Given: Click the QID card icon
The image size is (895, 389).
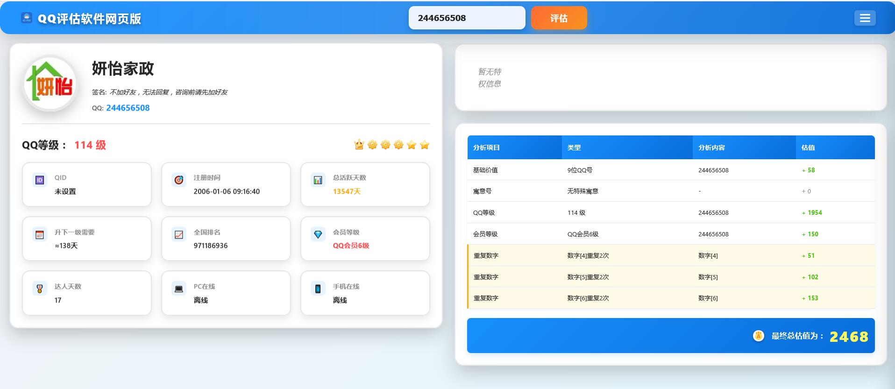Looking at the screenshot, I should (40, 180).
